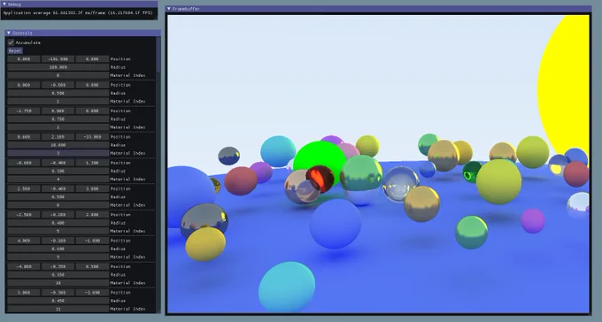This screenshot has width=602, height=322.
Task: Click the Position Z field showing -33.000
Action: pos(92,137)
